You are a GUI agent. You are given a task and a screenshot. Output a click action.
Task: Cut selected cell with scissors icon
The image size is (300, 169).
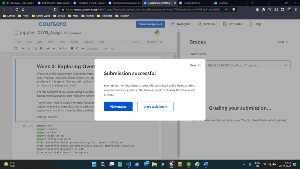point(29,49)
